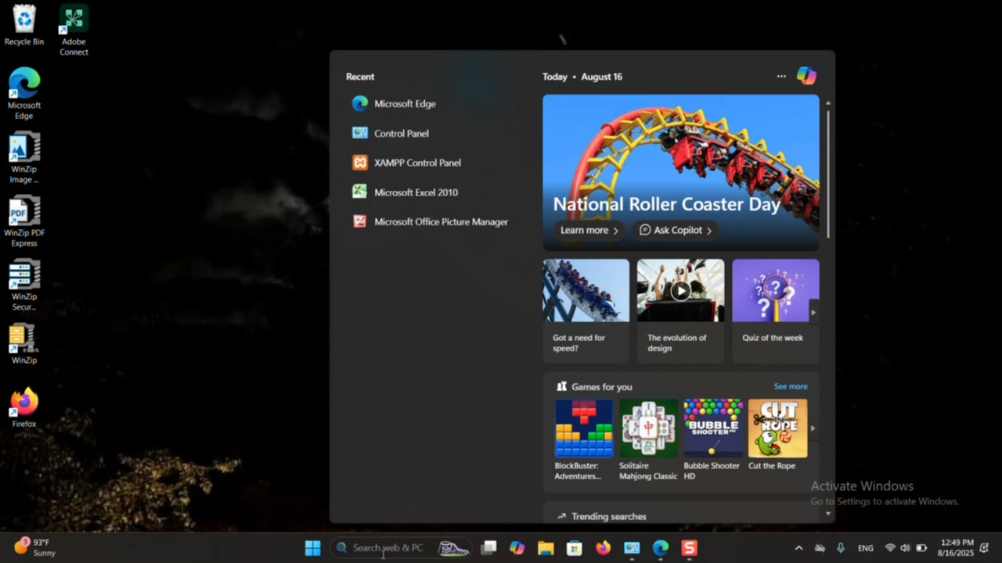Click See more for games
The image size is (1002, 563).
point(791,386)
